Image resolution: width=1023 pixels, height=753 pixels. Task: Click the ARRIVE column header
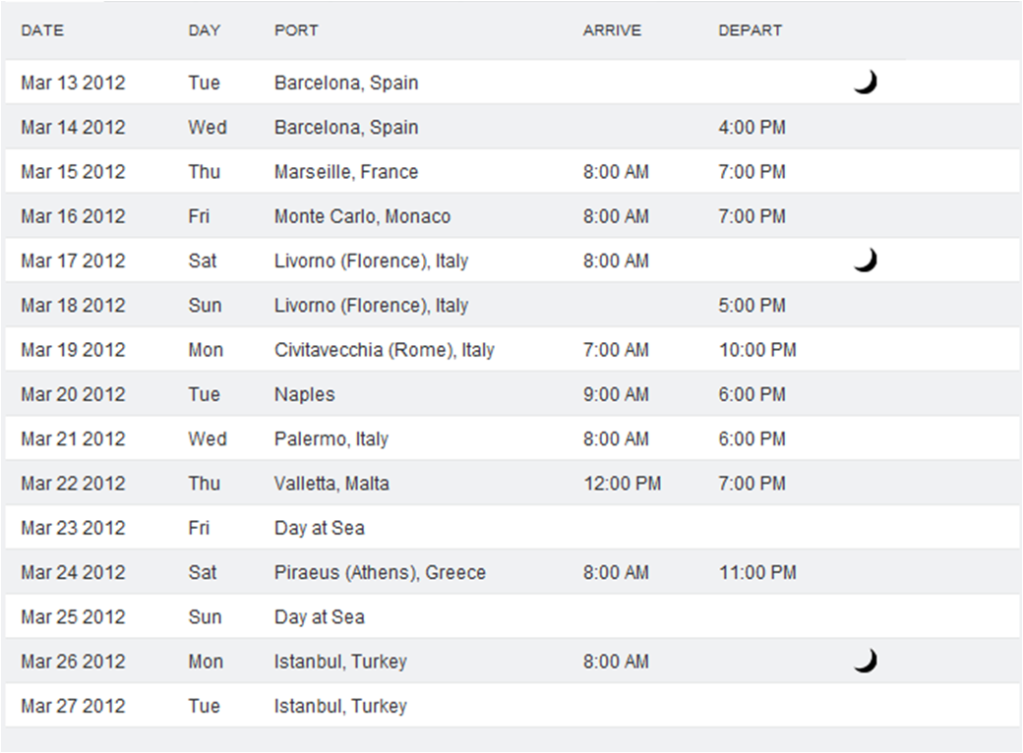click(x=612, y=30)
